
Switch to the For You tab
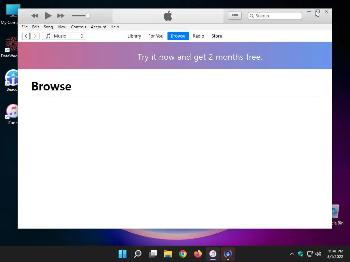(156, 36)
